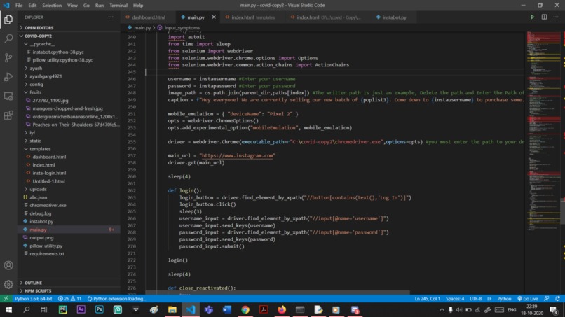
Task: Change the UTF-8 encoding setting
Action: point(476,299)
